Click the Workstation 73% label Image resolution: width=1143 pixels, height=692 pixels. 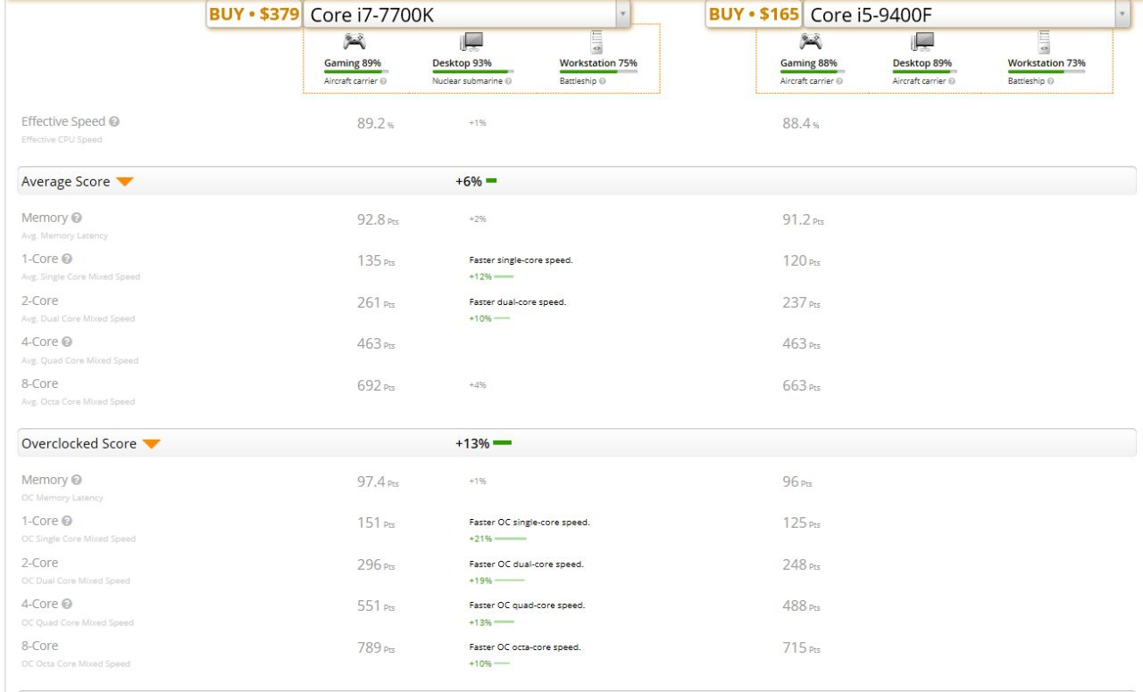(1047, 63)
